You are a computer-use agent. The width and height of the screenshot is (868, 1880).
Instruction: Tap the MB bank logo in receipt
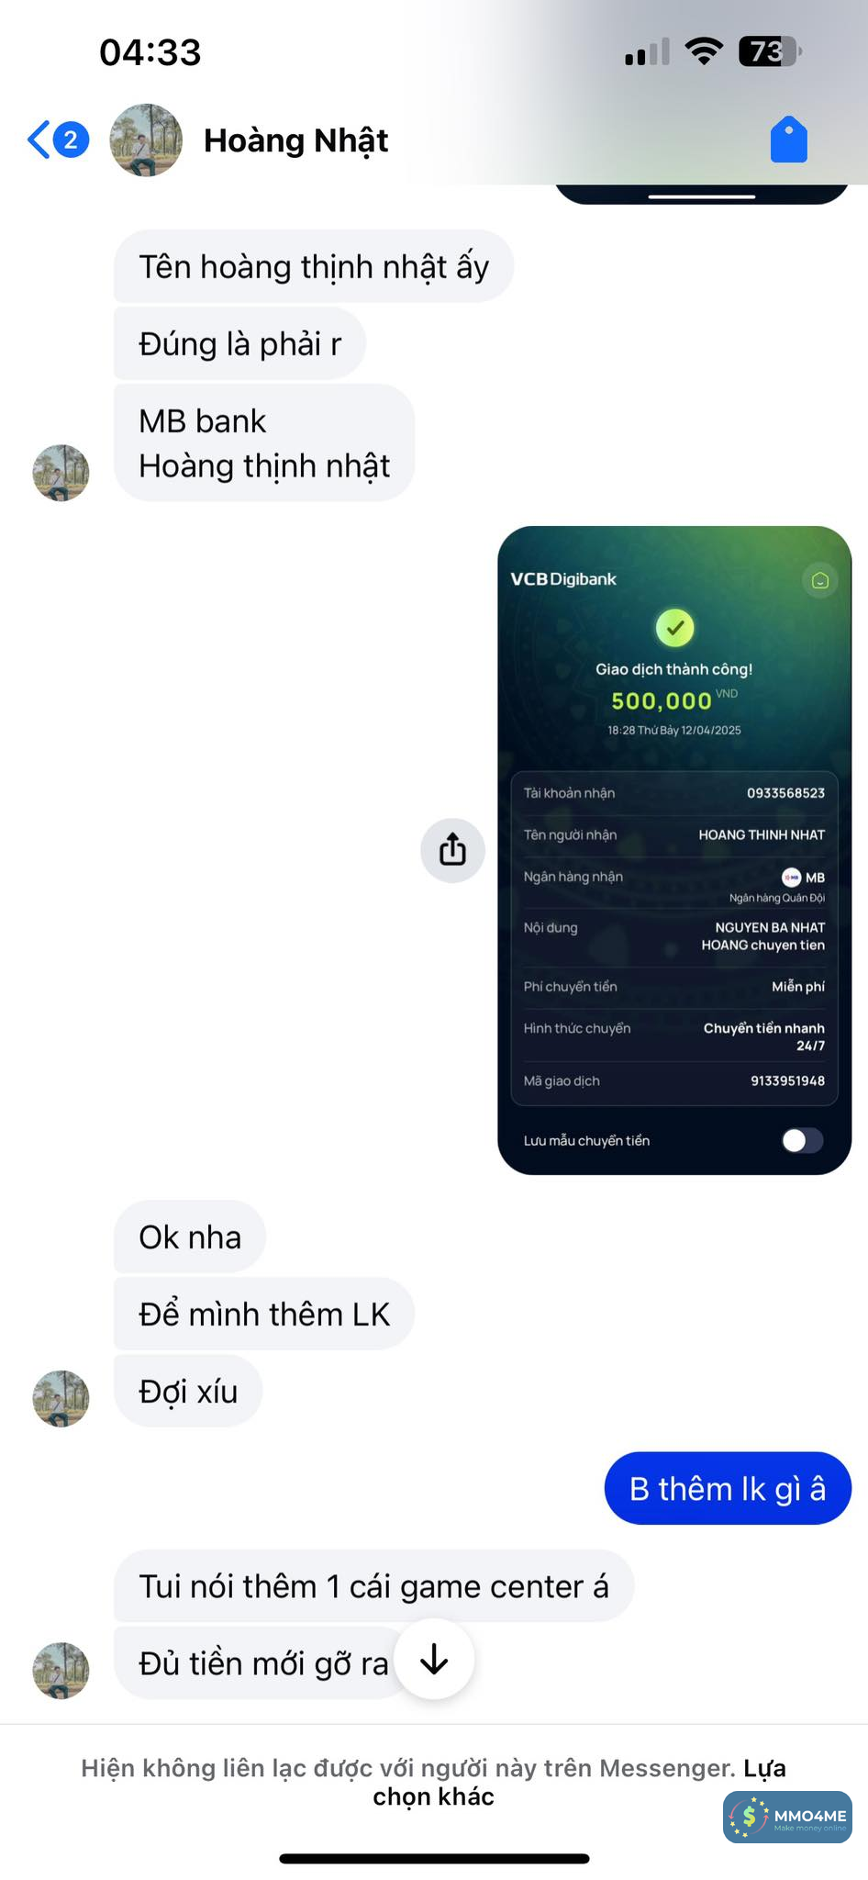(x=791, y=878)
